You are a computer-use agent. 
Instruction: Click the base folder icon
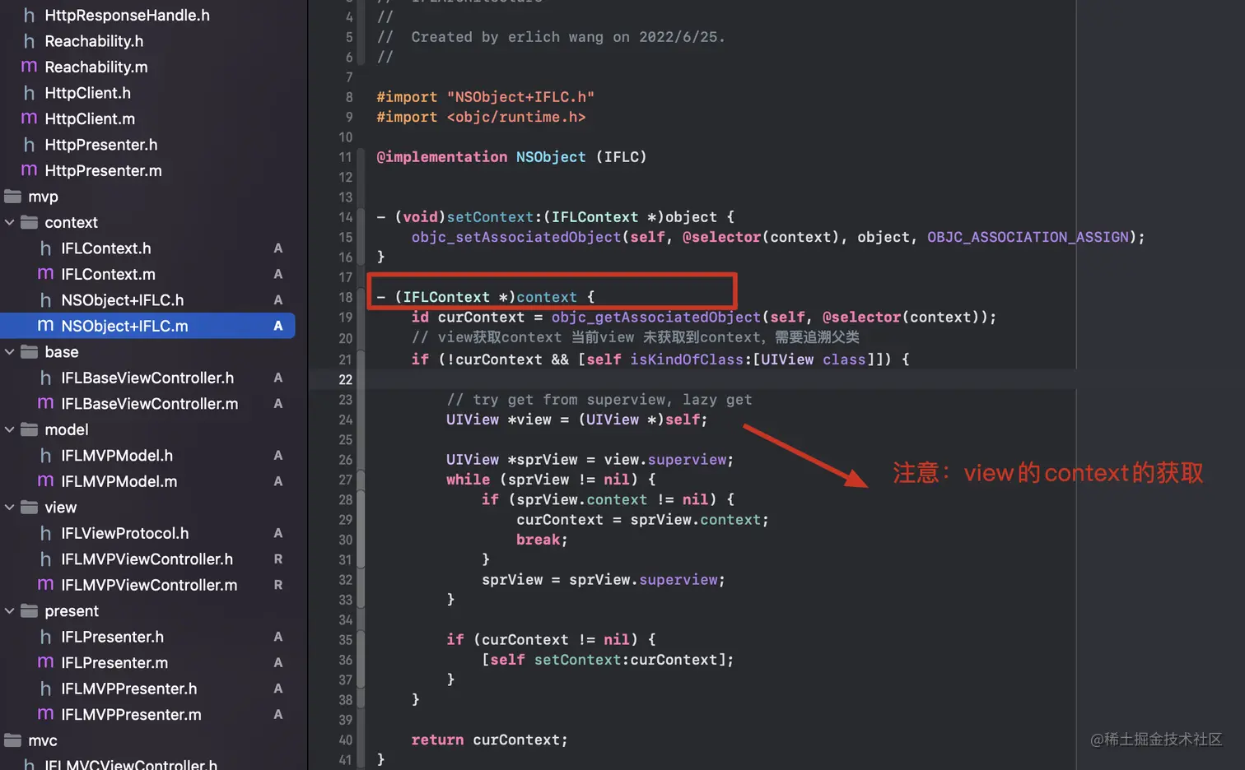(x=30, y=351)
